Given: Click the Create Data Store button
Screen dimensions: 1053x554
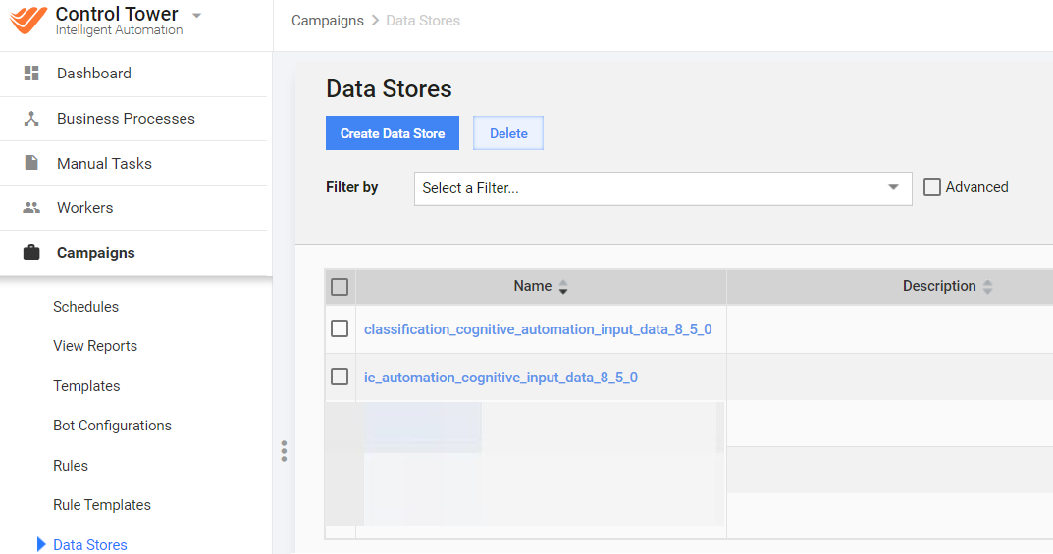Looking at the screenshot, I should click(393, 132).
